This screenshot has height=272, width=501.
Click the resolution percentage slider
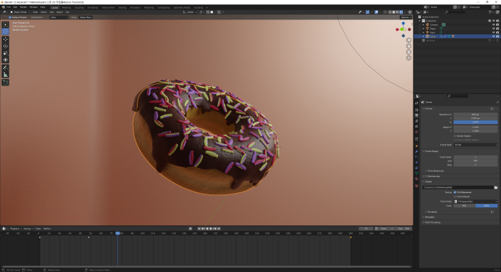coord(475,122)
